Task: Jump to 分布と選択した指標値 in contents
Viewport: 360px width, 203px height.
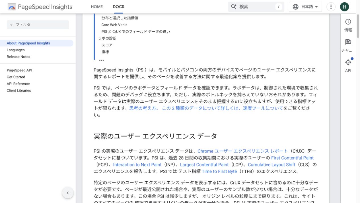Action: 120,18
